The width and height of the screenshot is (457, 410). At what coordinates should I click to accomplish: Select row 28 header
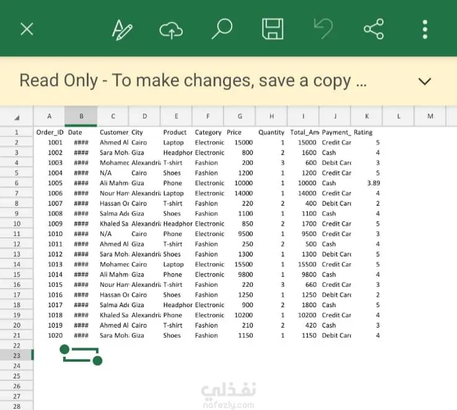tap(17, 406)
